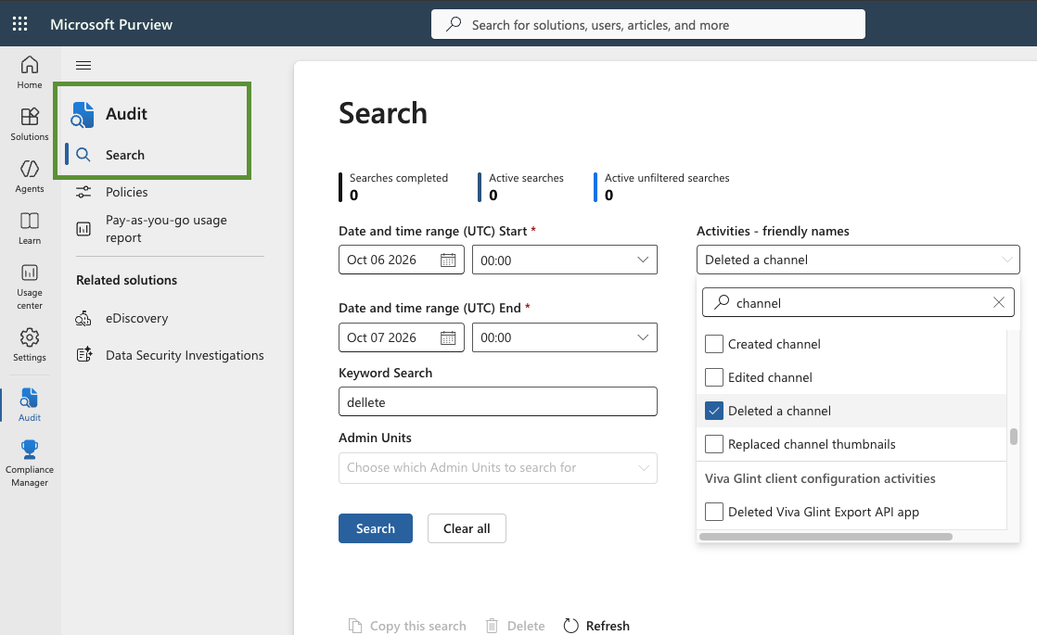Open the app launcher waffle icon
1037x635 pixels.
[19, 24]
